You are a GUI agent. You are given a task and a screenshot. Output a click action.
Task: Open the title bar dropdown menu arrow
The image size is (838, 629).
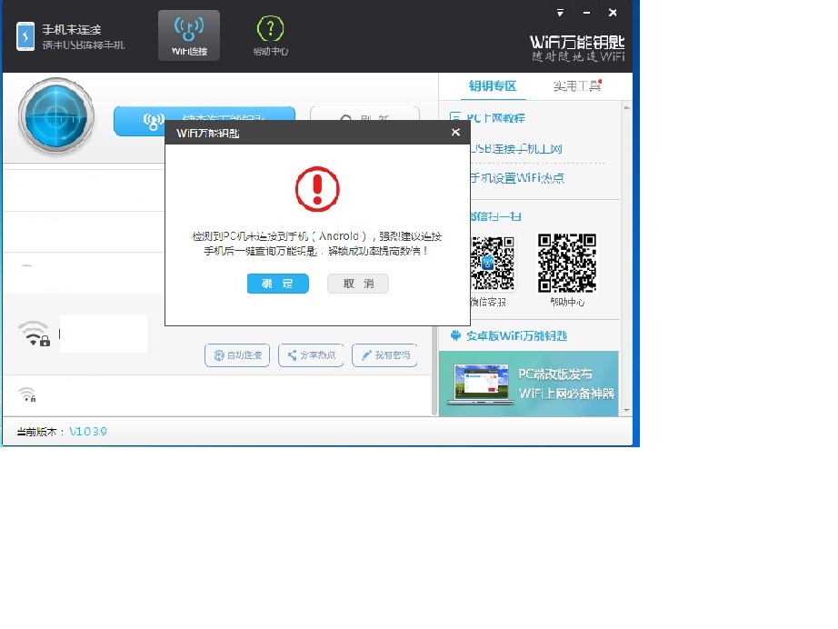(x=560, y=13)
